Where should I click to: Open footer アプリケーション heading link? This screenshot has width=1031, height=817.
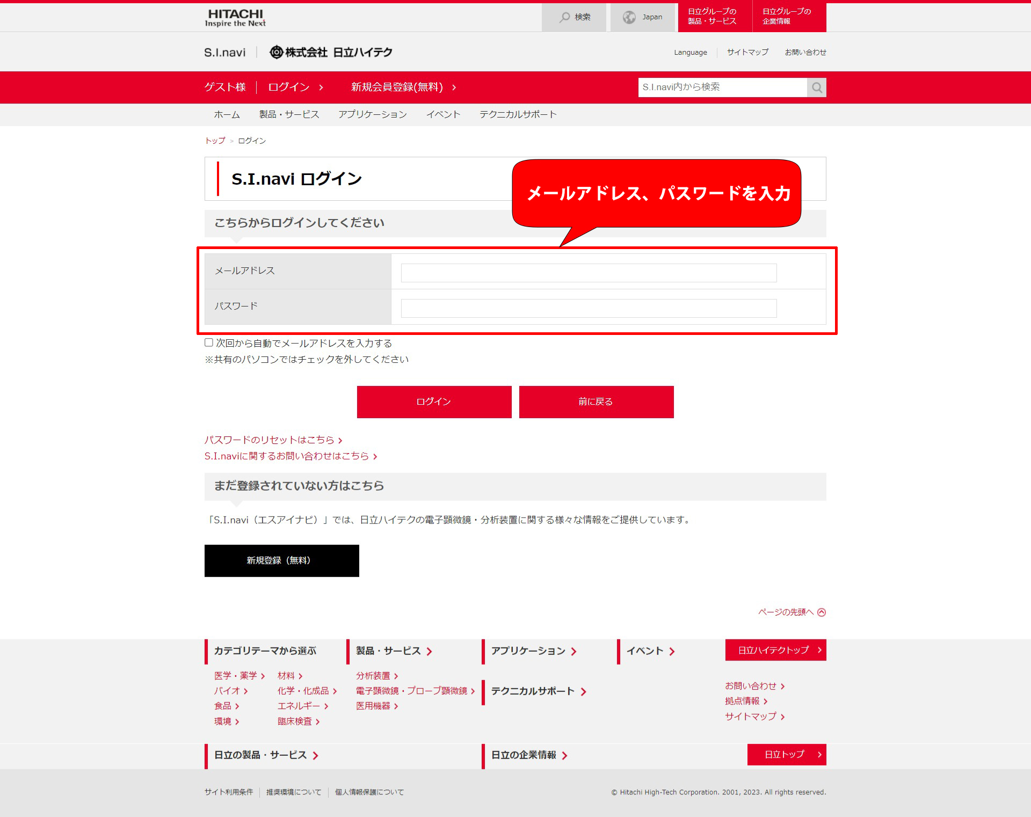click(x=534, y=651)
